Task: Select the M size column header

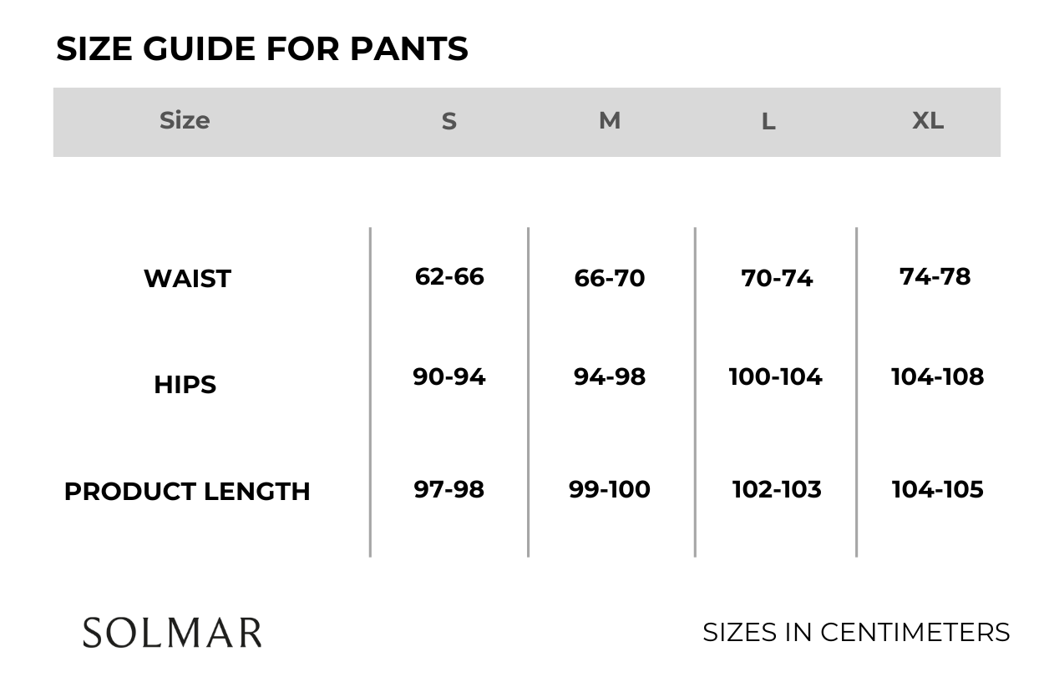Action: click(x=610, y=121)
